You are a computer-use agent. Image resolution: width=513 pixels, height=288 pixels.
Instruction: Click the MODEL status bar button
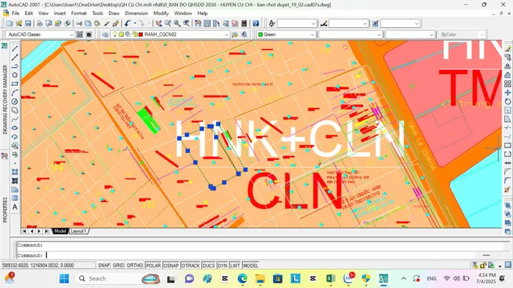point(251,265)
